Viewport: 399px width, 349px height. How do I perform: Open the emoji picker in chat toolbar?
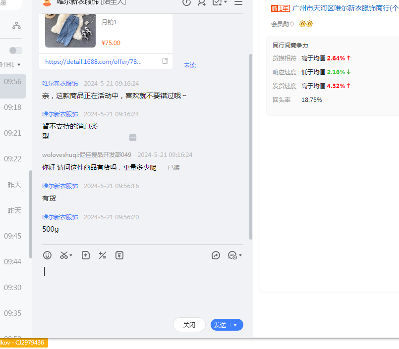pos(47,255)
